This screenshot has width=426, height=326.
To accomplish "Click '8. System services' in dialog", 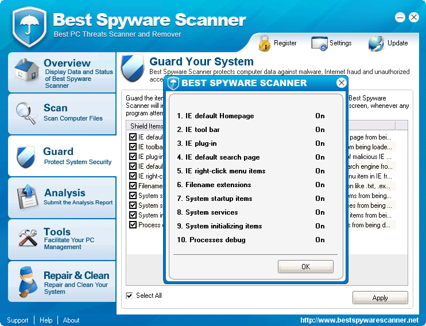I will [x=207, y=212].
